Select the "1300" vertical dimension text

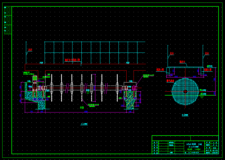pos(214,79)
